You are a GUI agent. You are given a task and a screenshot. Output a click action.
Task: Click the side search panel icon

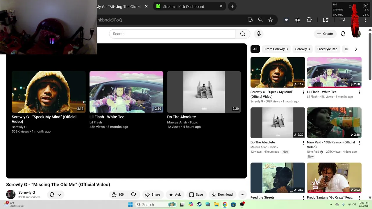pyautogui.click(x=326, y=20)
